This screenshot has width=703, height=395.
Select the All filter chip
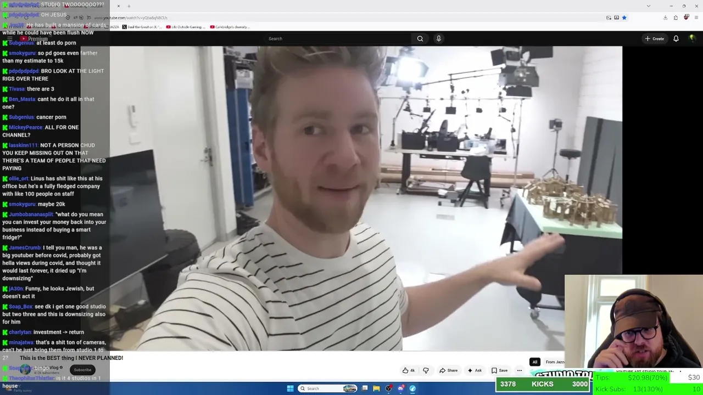534,362
